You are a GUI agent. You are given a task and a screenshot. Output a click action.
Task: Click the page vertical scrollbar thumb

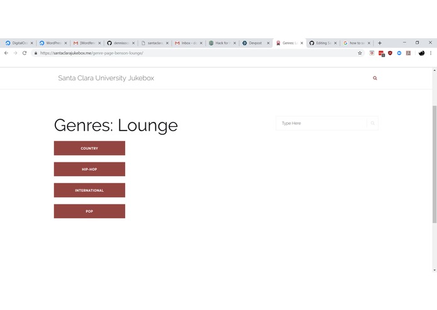pyautogui.click(x=434, y=164)
